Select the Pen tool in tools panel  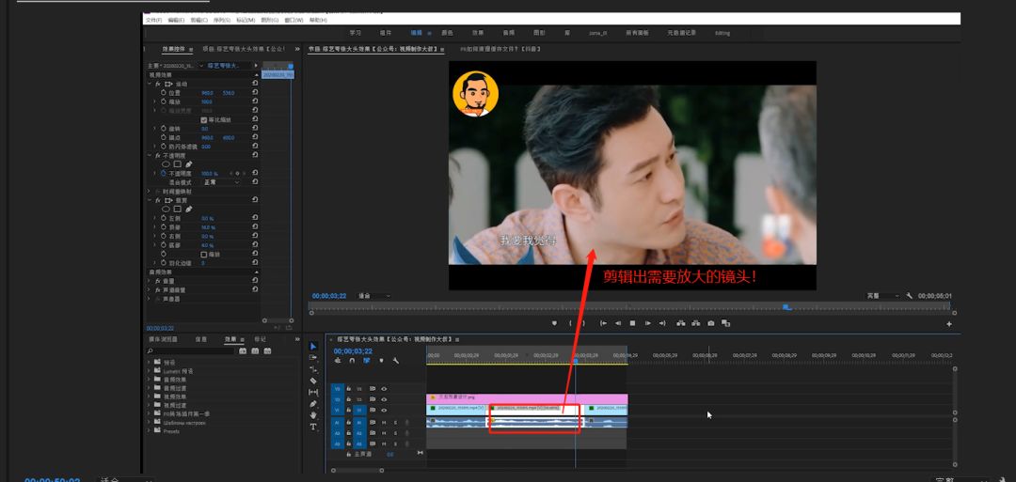point(313,404)
